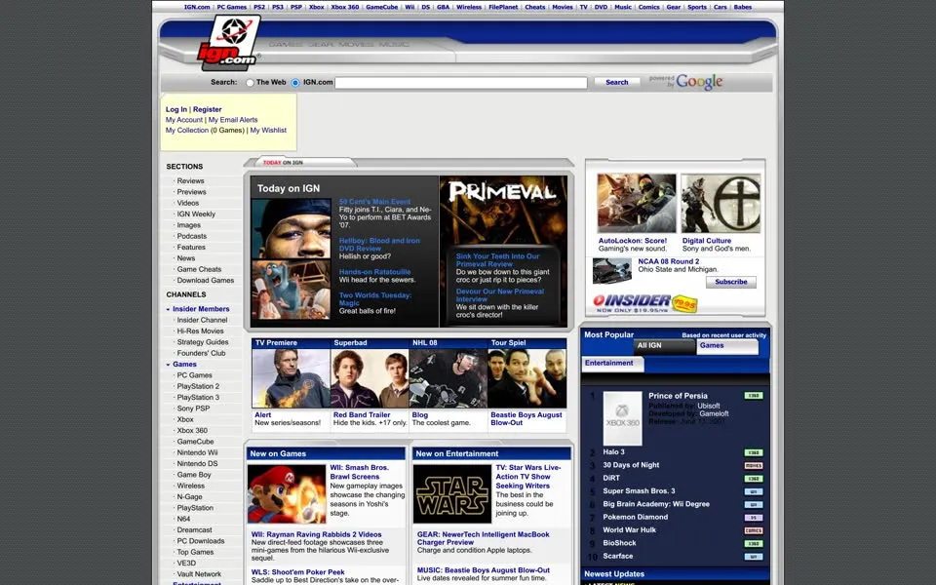Click the IGN.com logo
Screen dimensions: 936x585
point(228,42)
